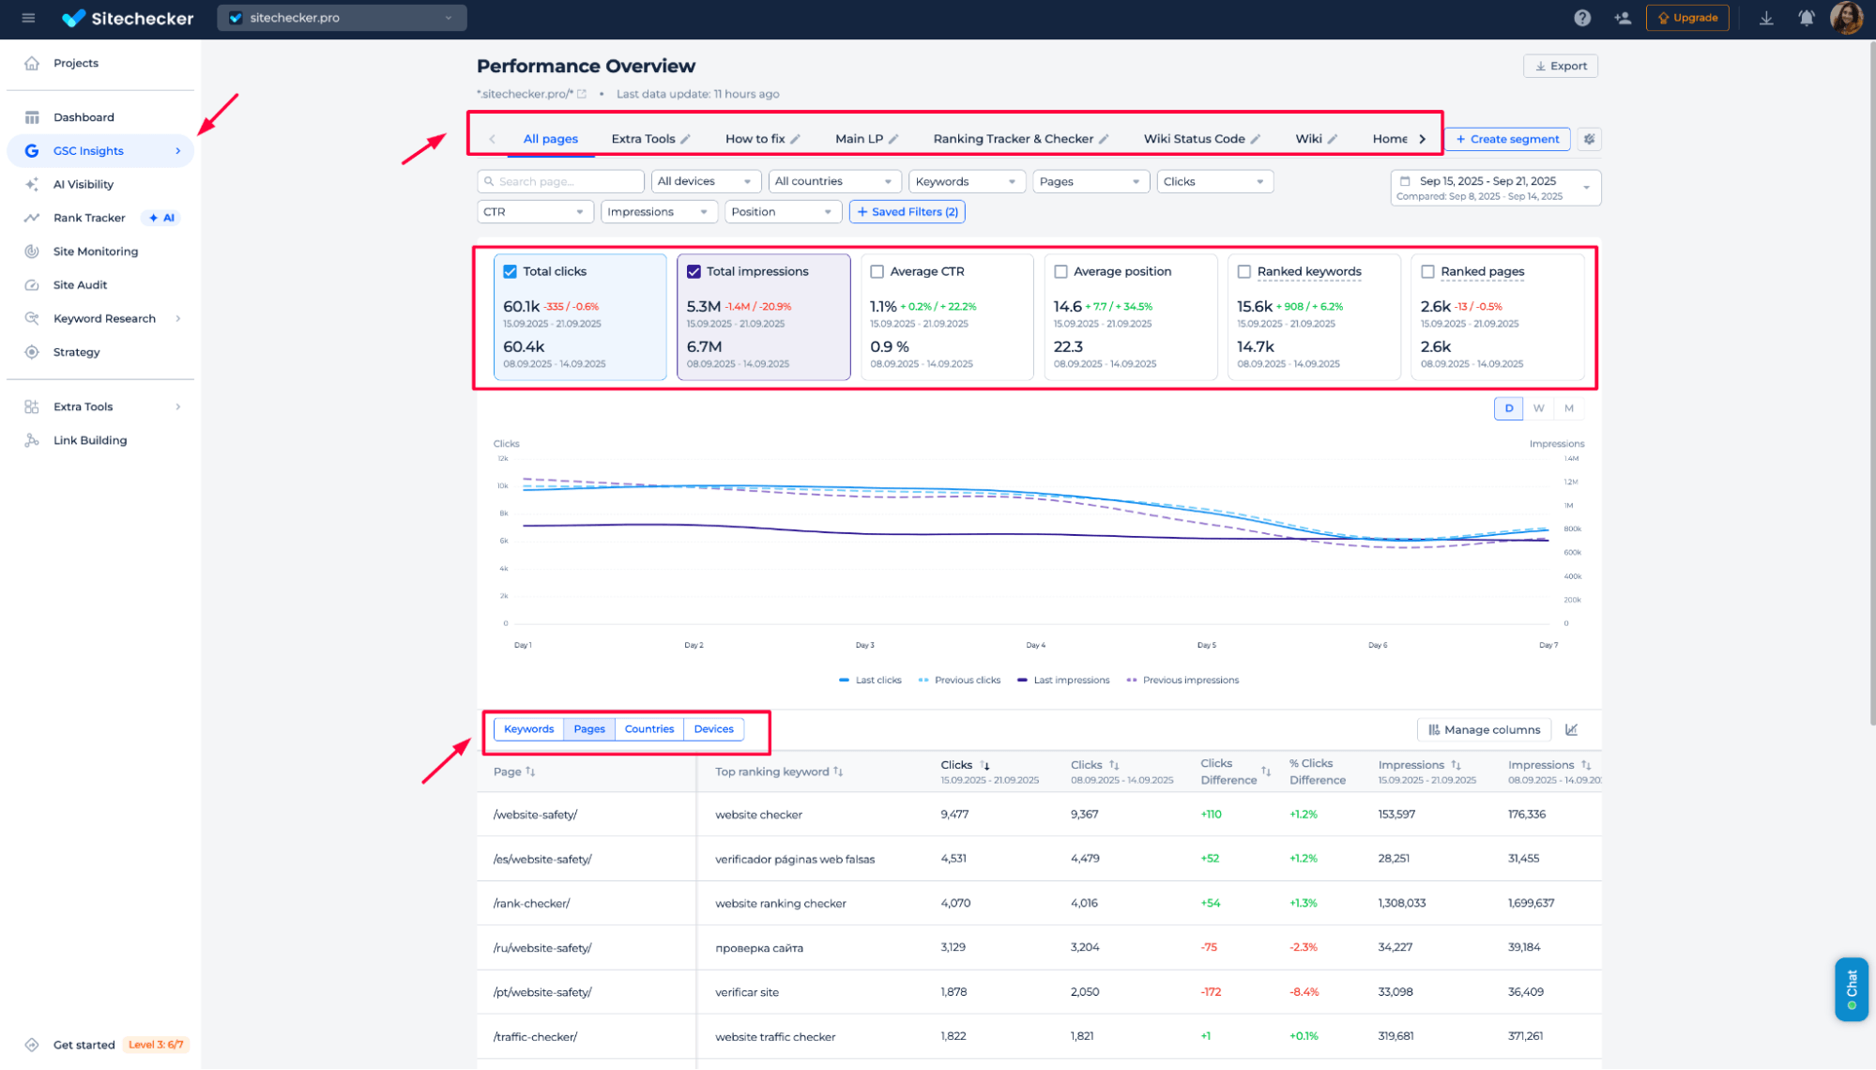1876x1070 pixels.
Task: Focus the Search page input field
Action: click(x=560, y=182)
